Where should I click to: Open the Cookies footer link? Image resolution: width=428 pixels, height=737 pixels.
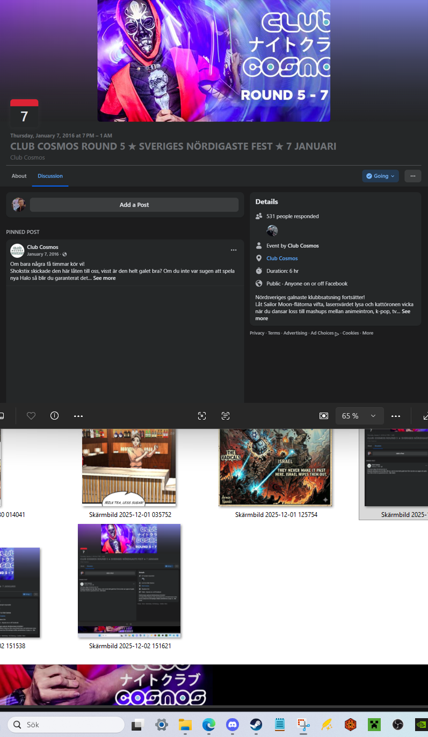pos(351,333)
